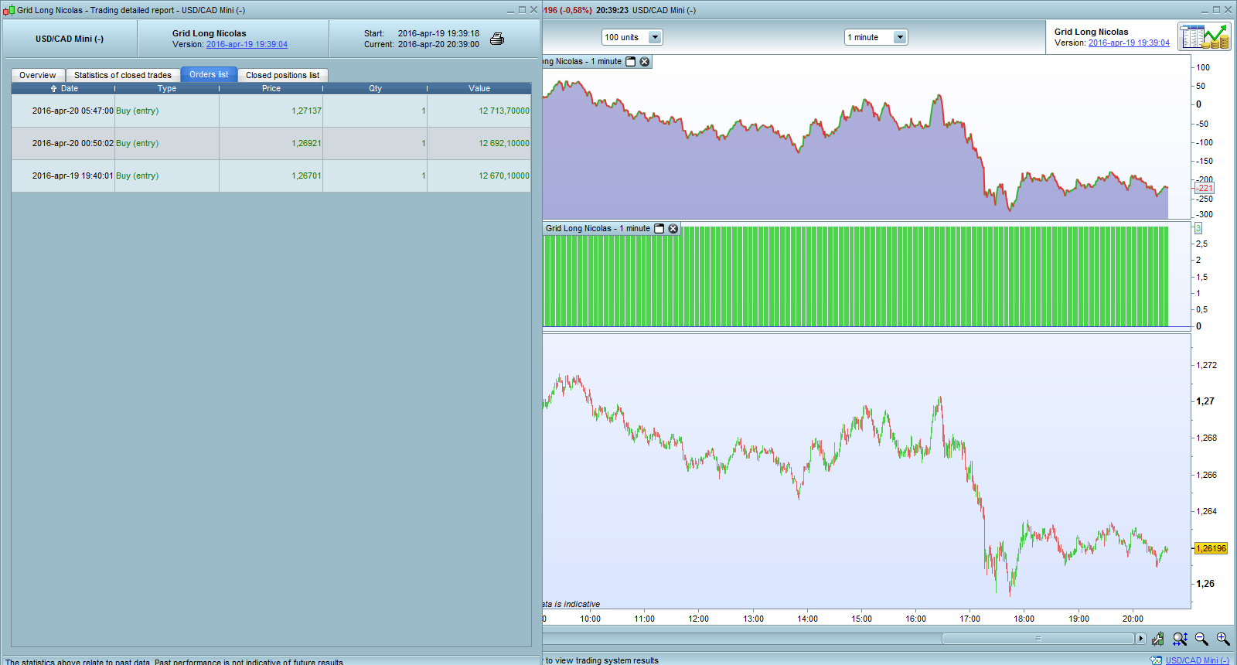The width and height of the screenshot is (1237, 665).
Task: Switch to the Overview tab
Action: tap(38, 75)
